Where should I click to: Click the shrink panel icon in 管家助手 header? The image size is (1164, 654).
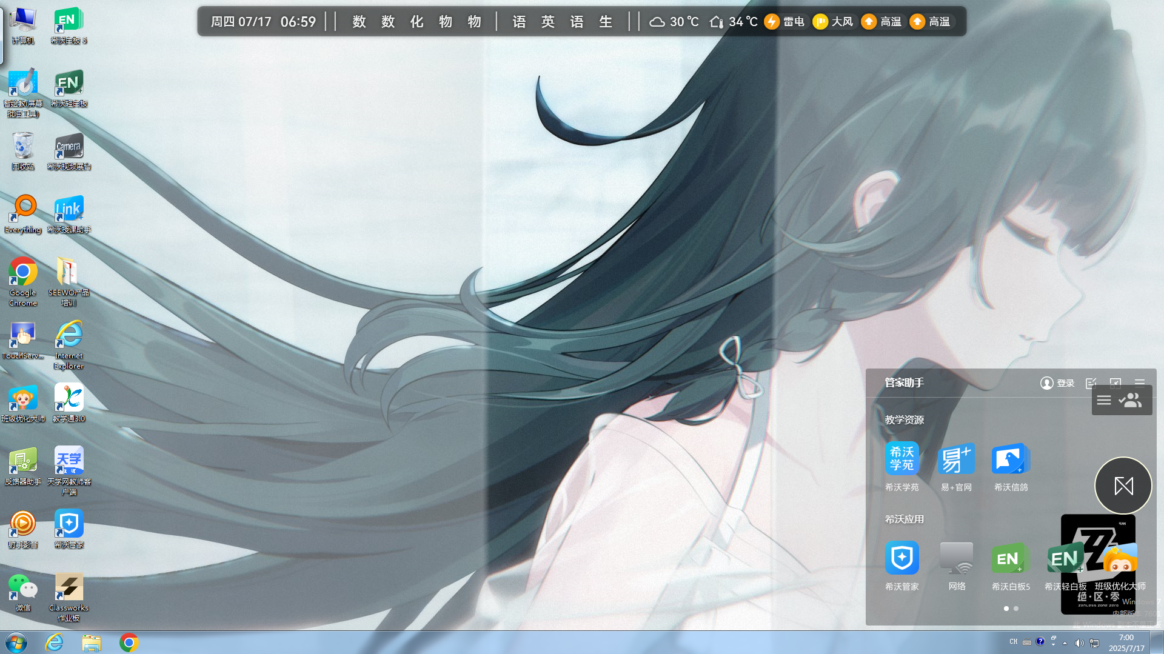coord(1115,383)
